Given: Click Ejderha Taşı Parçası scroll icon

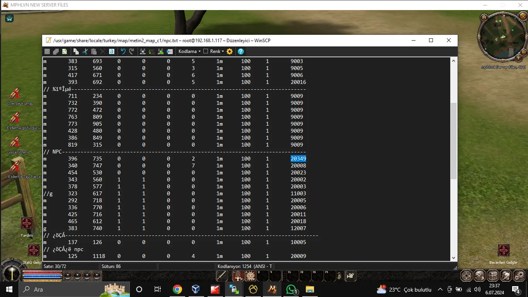Looking at the screenshot, I should (x=15, y=167).
